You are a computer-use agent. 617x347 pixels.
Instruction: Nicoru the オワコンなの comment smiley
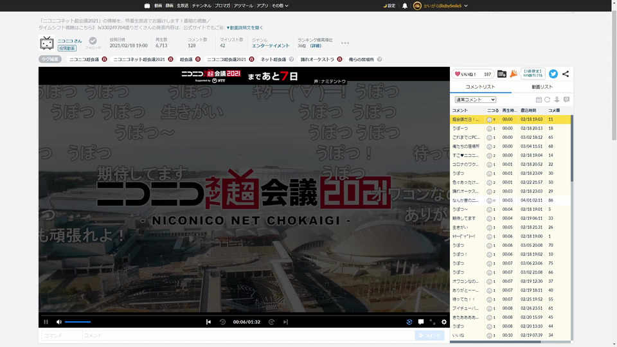tap(489, 281)
